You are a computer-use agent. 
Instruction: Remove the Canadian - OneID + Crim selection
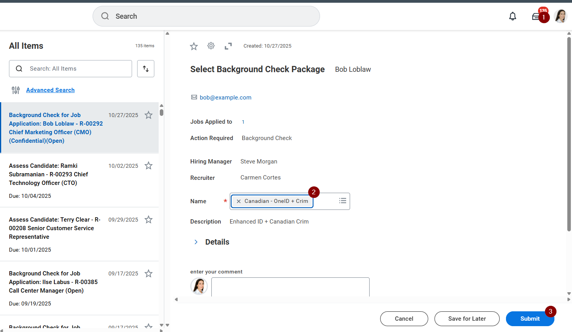(x=239, y=201)
